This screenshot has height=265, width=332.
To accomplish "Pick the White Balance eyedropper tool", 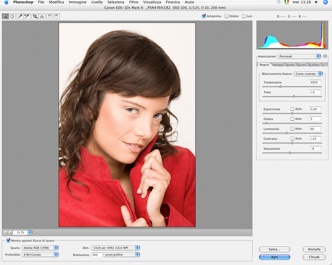I will pyautogui.click(x=20, y=16).
